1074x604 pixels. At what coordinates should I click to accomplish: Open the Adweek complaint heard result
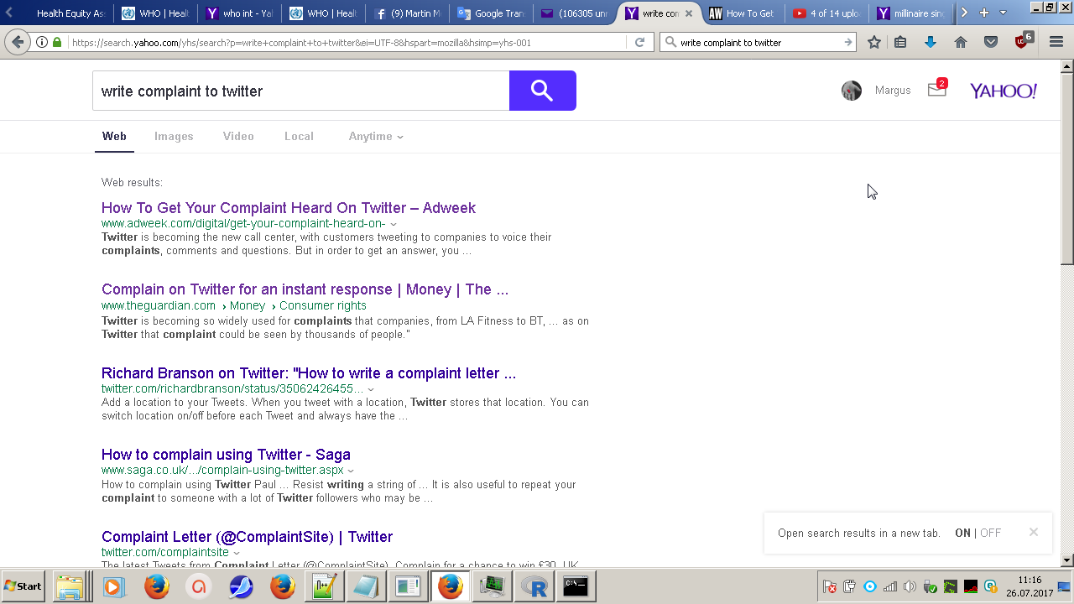[x=289, y=208]
